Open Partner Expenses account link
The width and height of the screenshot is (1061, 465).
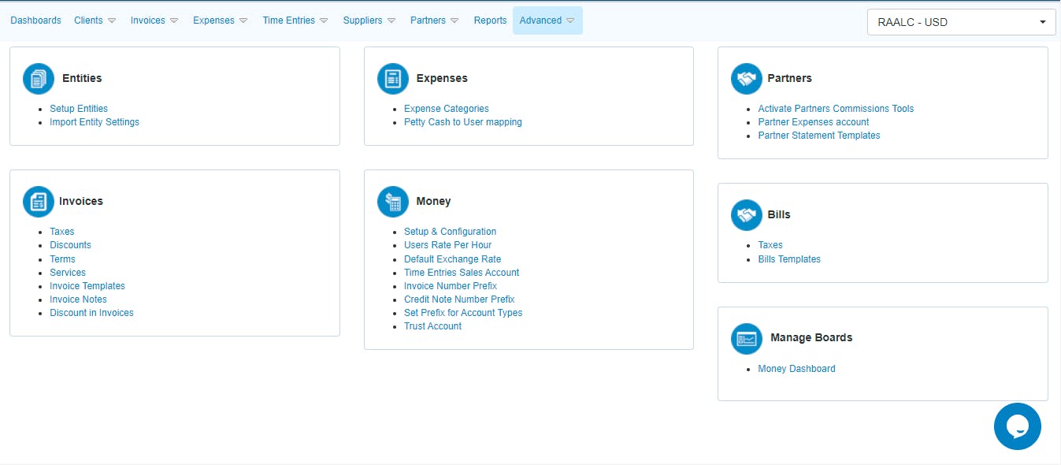coord(814,122)
